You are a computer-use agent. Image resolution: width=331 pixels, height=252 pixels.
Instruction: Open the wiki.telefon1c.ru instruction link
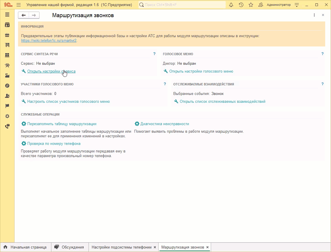(x=49, y=41)
